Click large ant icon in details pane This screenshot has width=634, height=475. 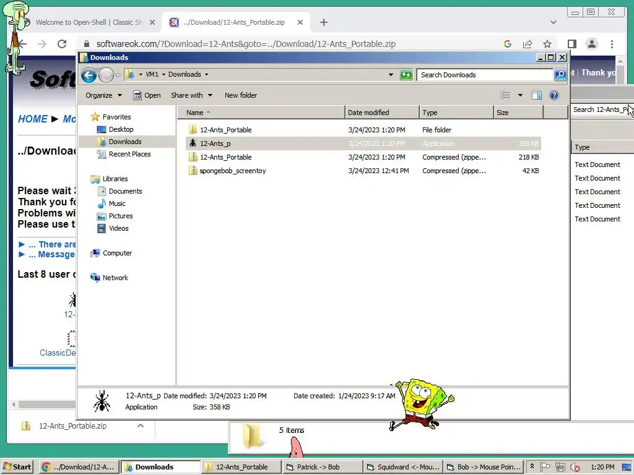[x=102, y=401]
